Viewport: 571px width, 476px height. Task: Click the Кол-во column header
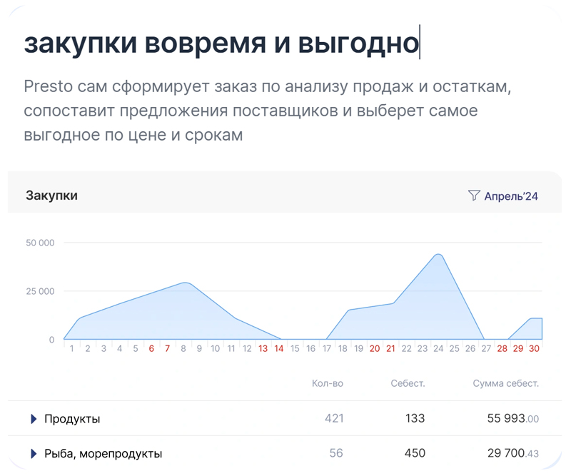click(328, 383)
